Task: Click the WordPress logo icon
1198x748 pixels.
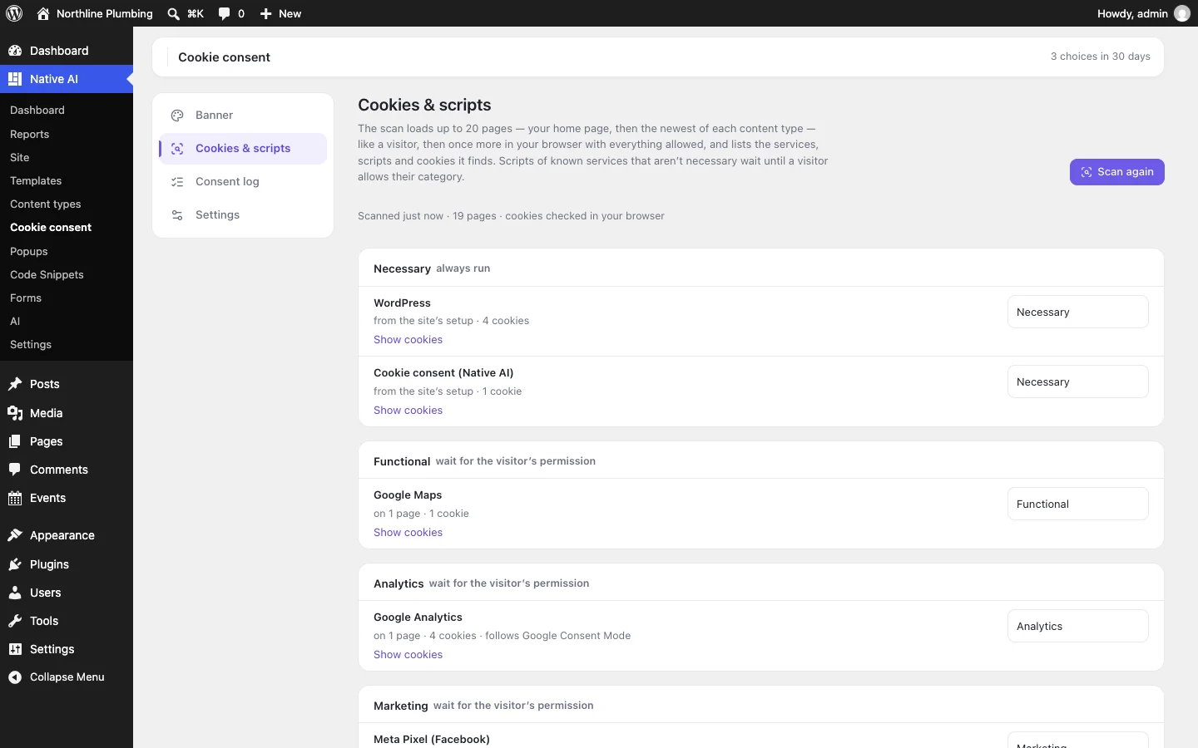Action: pos(14,13)
